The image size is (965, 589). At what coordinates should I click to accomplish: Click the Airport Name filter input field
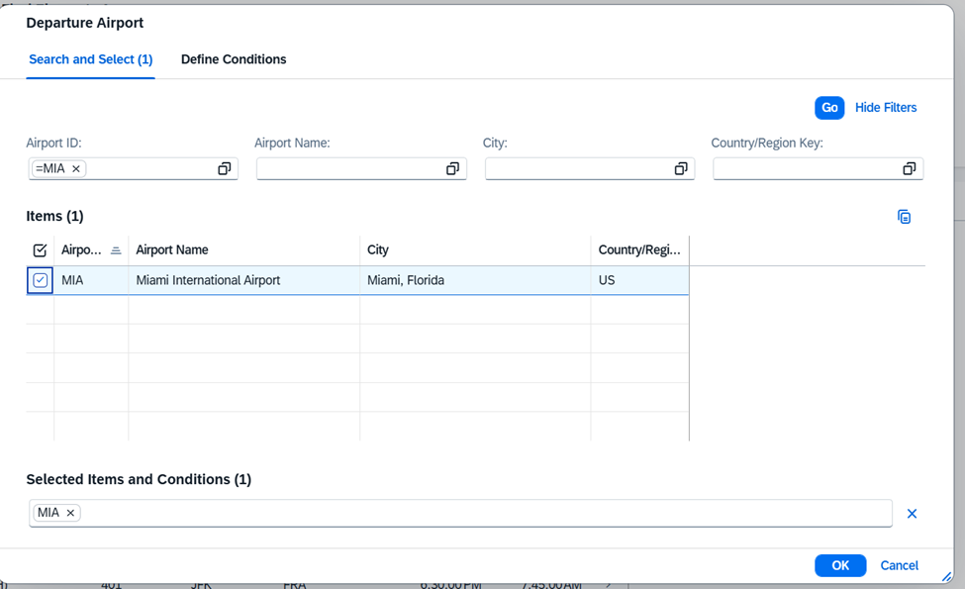pyautogui.click(x=346, y=169)
